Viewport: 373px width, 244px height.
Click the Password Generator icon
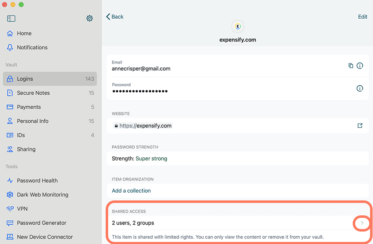[10, 223]
